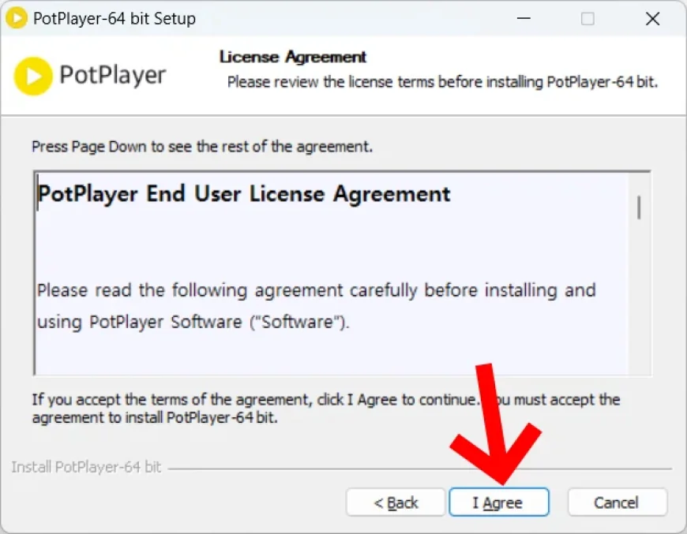Click inside the license agreement text box
Viewport: 687px width, 534px height.
tap(342, 273)
